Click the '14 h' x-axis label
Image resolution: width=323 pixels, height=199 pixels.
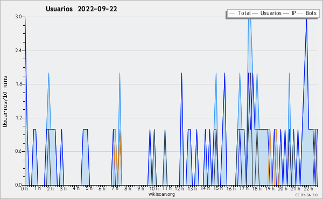(205, 188)
